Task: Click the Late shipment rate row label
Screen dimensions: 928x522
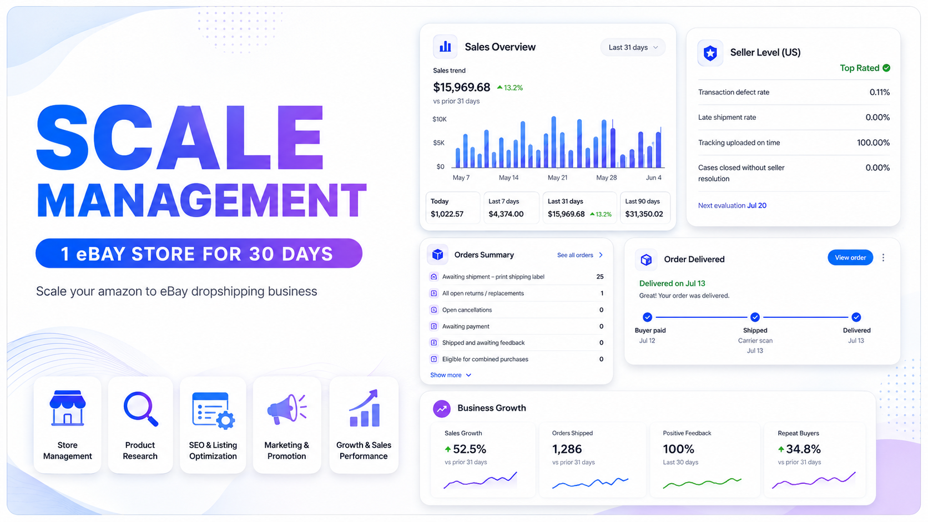Action: point(727,118)
